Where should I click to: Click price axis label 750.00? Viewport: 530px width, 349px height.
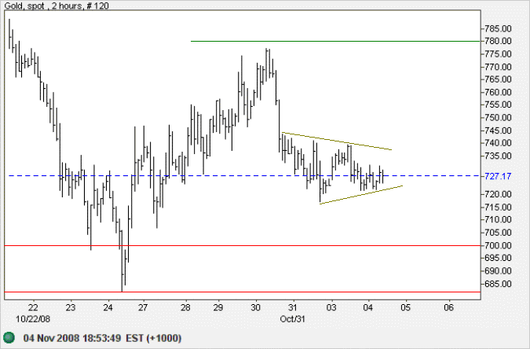pyautogui.click(x=498, y=118)
